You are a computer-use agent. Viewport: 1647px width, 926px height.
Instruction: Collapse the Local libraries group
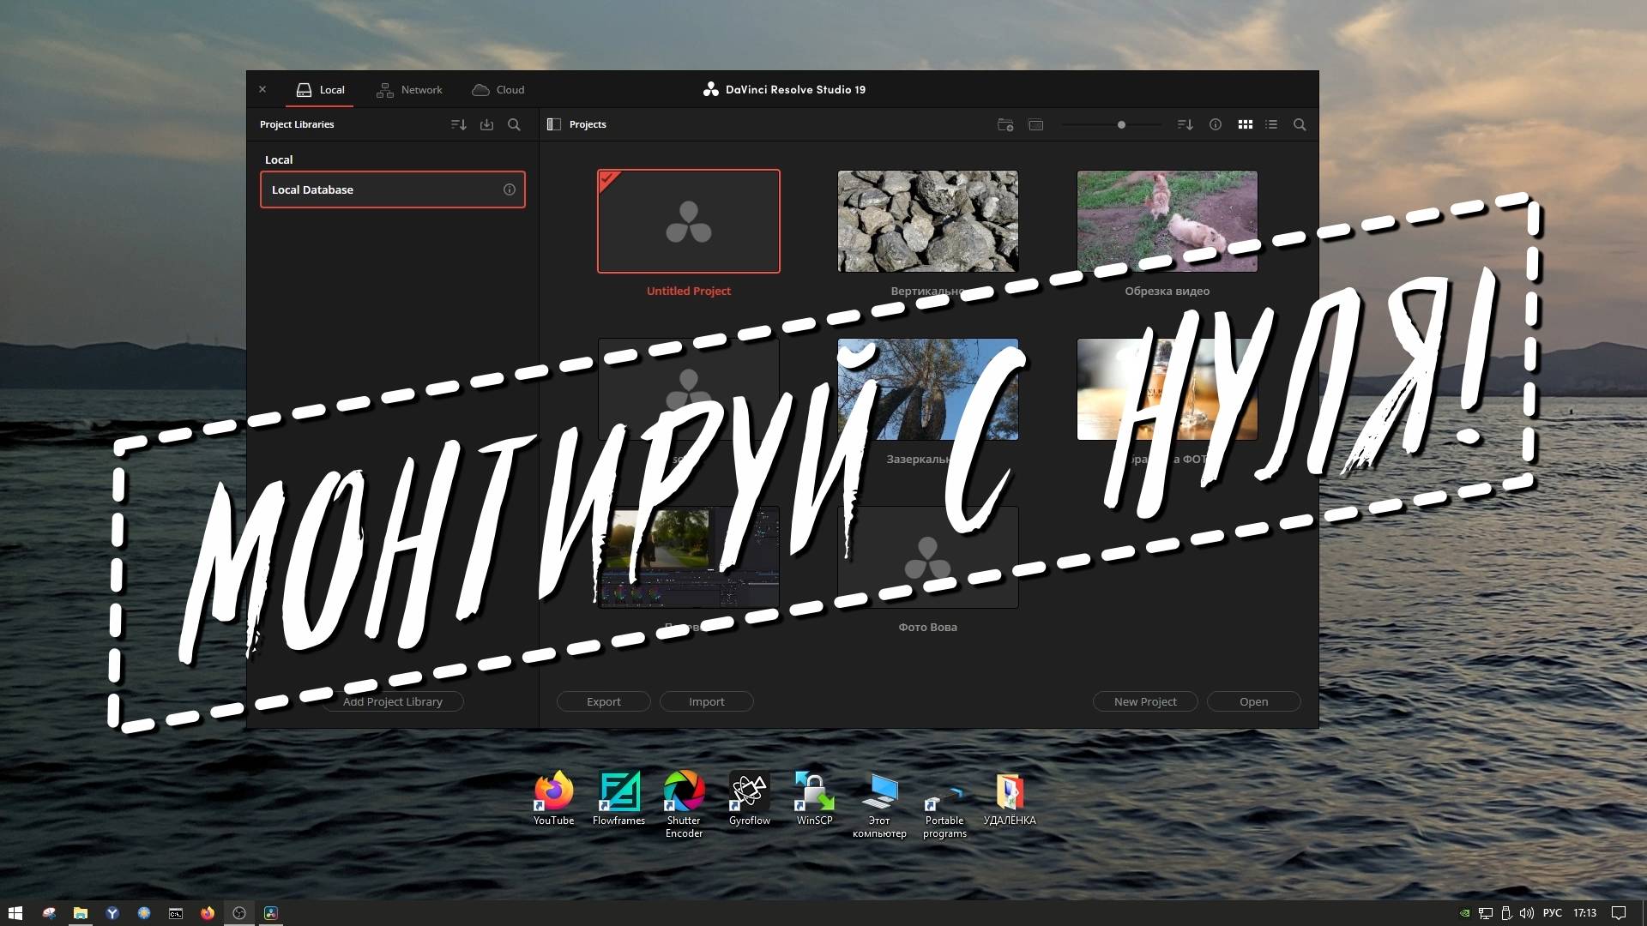(x=278, y=159)
